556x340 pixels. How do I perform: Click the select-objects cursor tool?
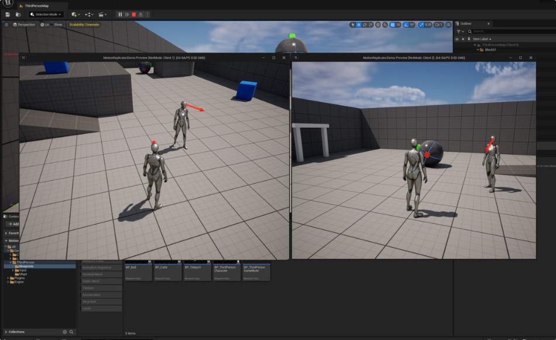coord(352,25)
